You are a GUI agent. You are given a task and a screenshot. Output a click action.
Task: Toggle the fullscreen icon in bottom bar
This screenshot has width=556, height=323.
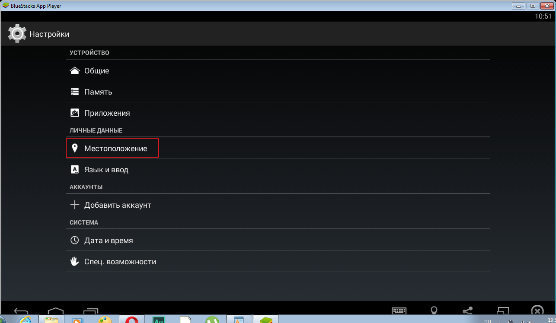click(x=503, y=311)
